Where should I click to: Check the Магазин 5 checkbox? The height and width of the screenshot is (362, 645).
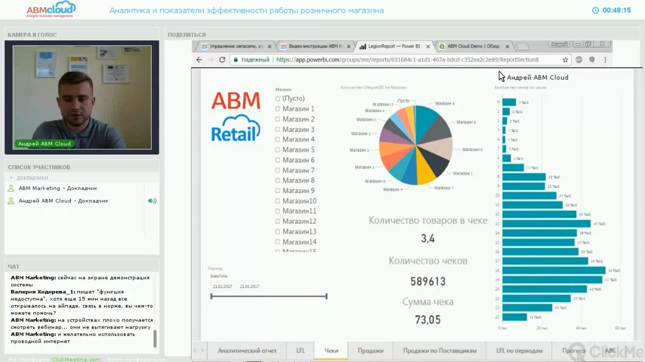[x=278, y=150]
